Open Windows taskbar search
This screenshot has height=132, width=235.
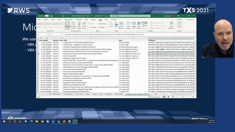tap(10, 121)
